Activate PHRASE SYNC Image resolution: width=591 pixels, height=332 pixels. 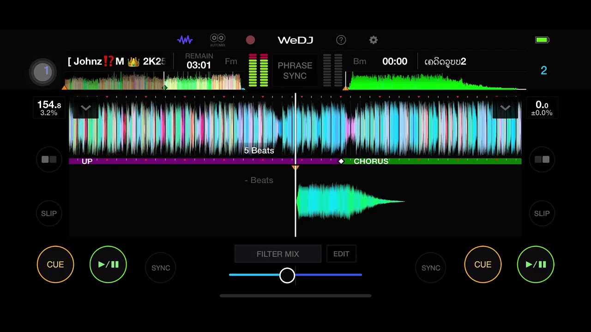coord(295,71)
